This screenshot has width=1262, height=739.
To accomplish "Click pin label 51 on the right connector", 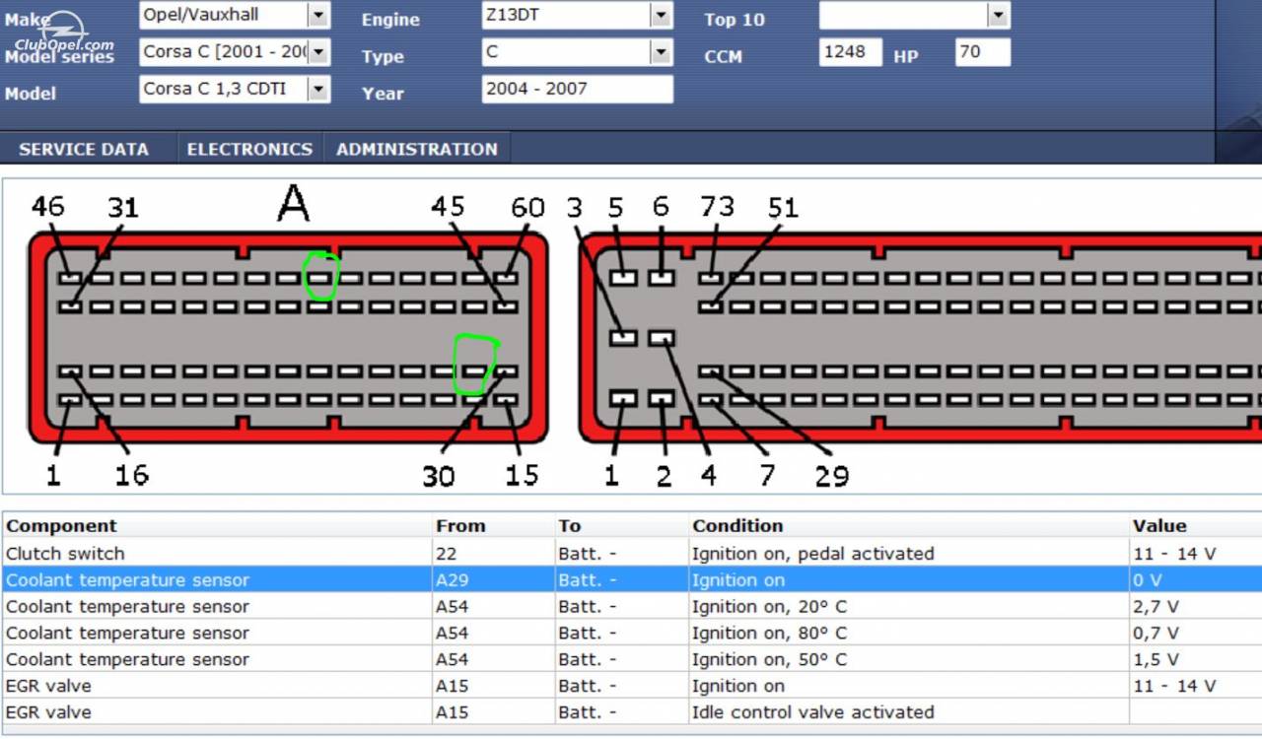I will [783, 207].
